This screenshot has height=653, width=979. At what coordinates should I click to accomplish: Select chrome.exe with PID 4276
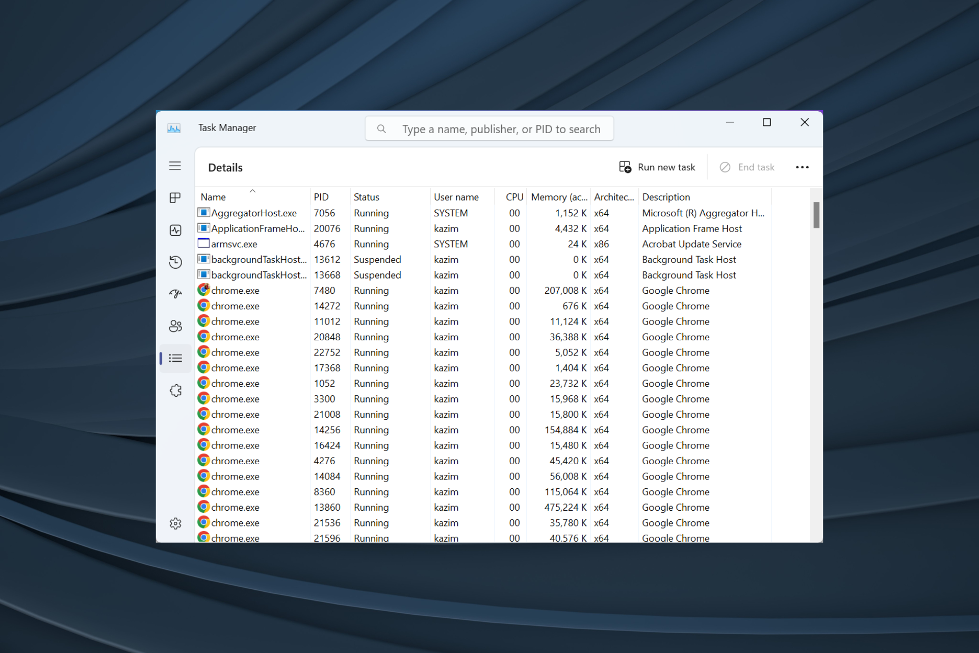(x=235, y=461)
